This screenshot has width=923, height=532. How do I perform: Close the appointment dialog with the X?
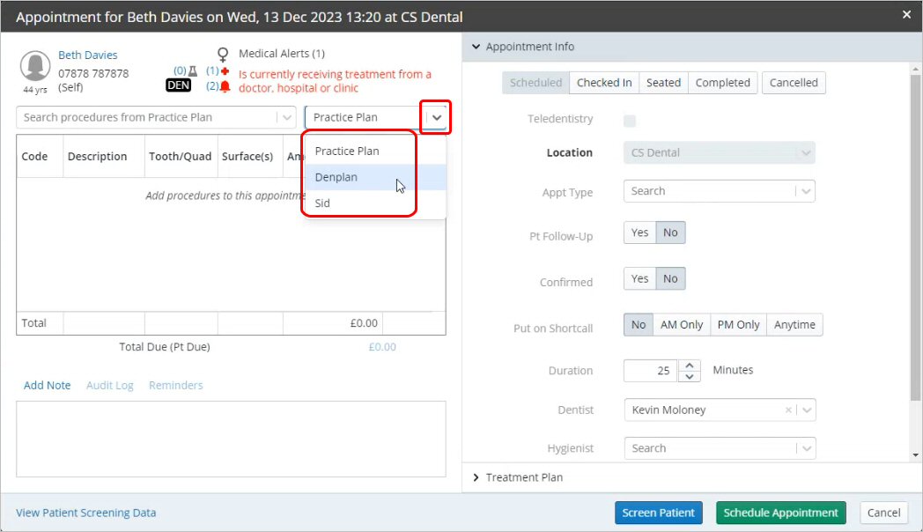[906, 15]
